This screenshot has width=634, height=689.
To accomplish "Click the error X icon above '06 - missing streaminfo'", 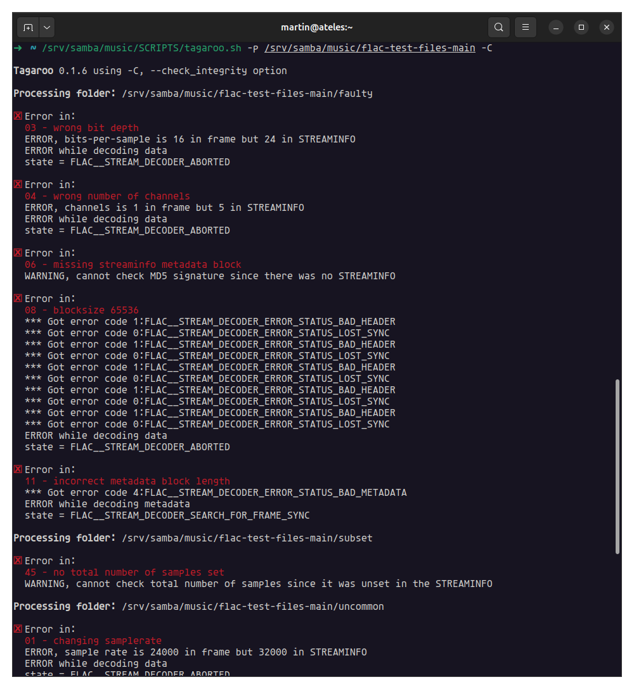I will 18,253.
